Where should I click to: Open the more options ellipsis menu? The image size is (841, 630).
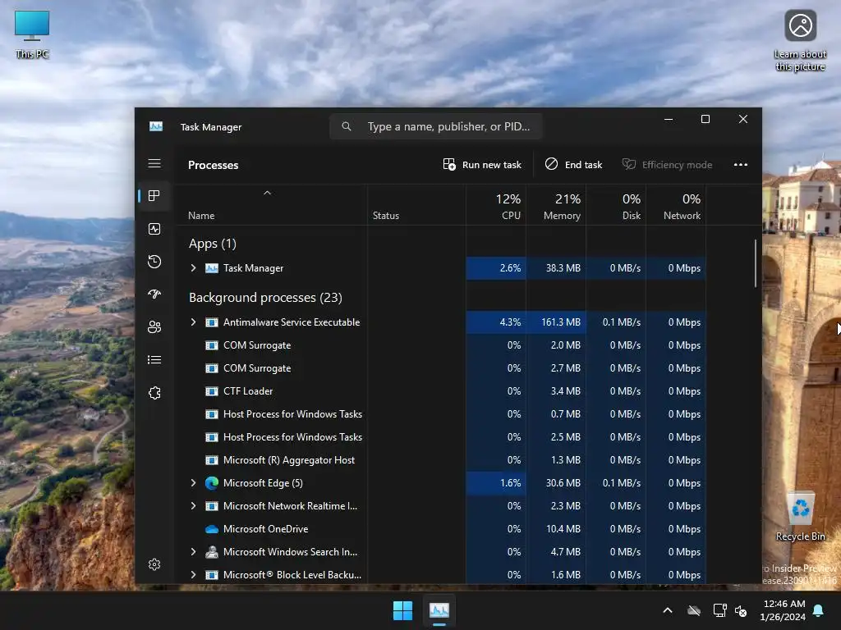(741, 164)
